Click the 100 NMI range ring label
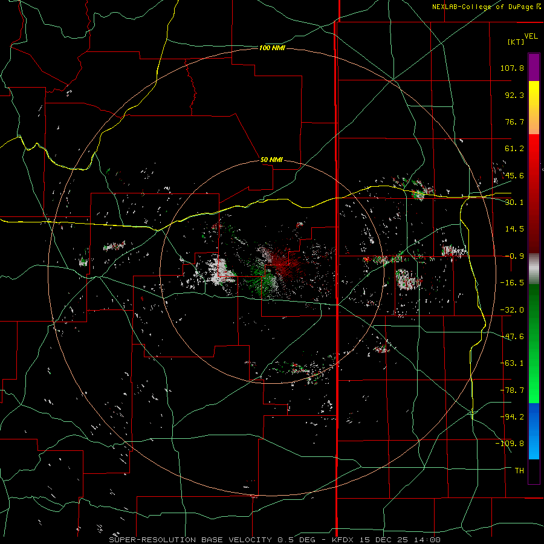Screen dimensions: 544x544 tap(272, 48)
